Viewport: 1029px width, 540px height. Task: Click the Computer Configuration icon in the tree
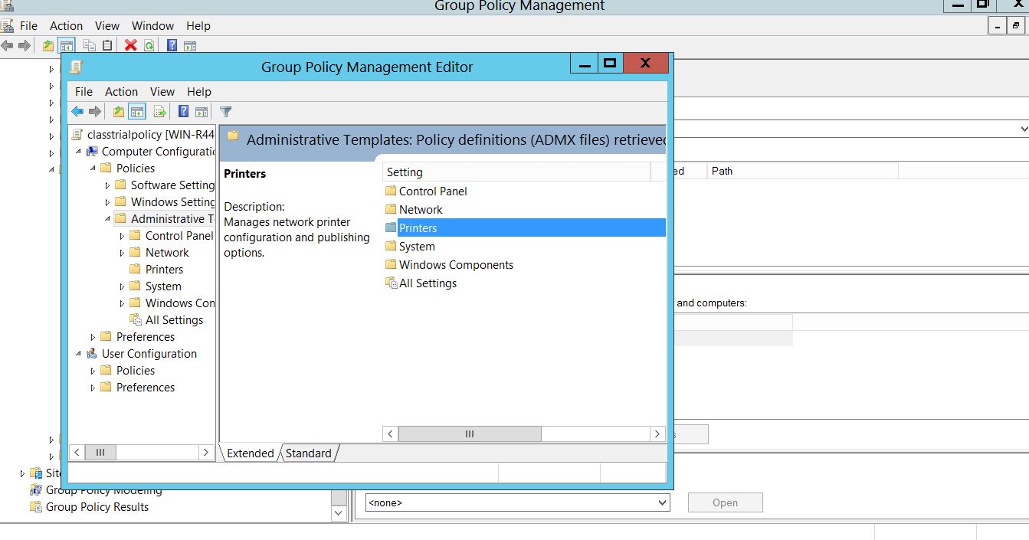(92, 152)
